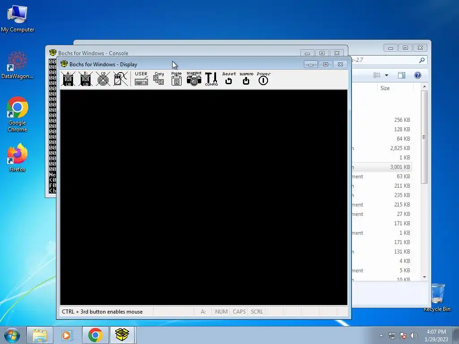The image size is (459, 344).
Task: Select the Firefox desktop shortcut
Action: pos(17,158)
